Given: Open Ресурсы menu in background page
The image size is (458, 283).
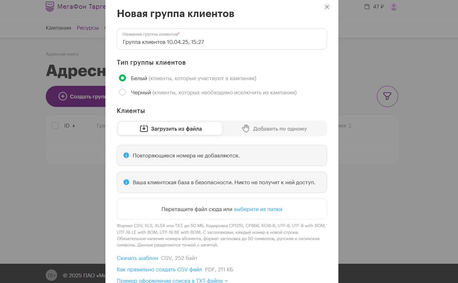Looking at the screenshot, I should 88,28.
